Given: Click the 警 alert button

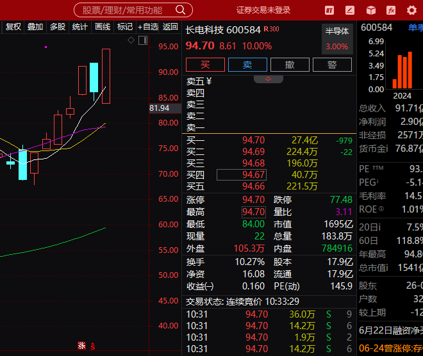Looking at the screenshot, I should [x=332, y=65].
